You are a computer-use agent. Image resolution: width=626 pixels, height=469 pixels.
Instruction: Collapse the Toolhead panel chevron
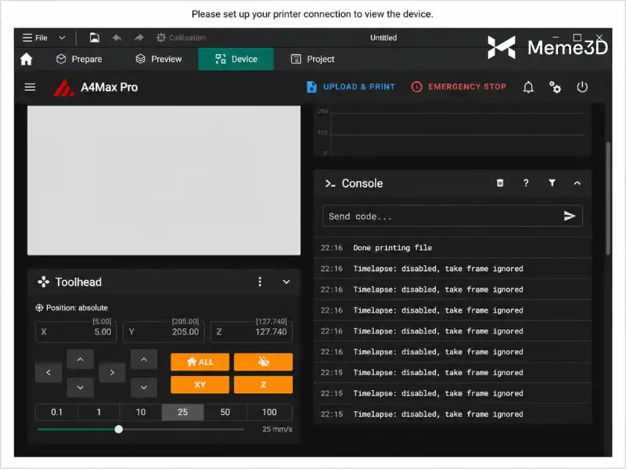[286, 282]
